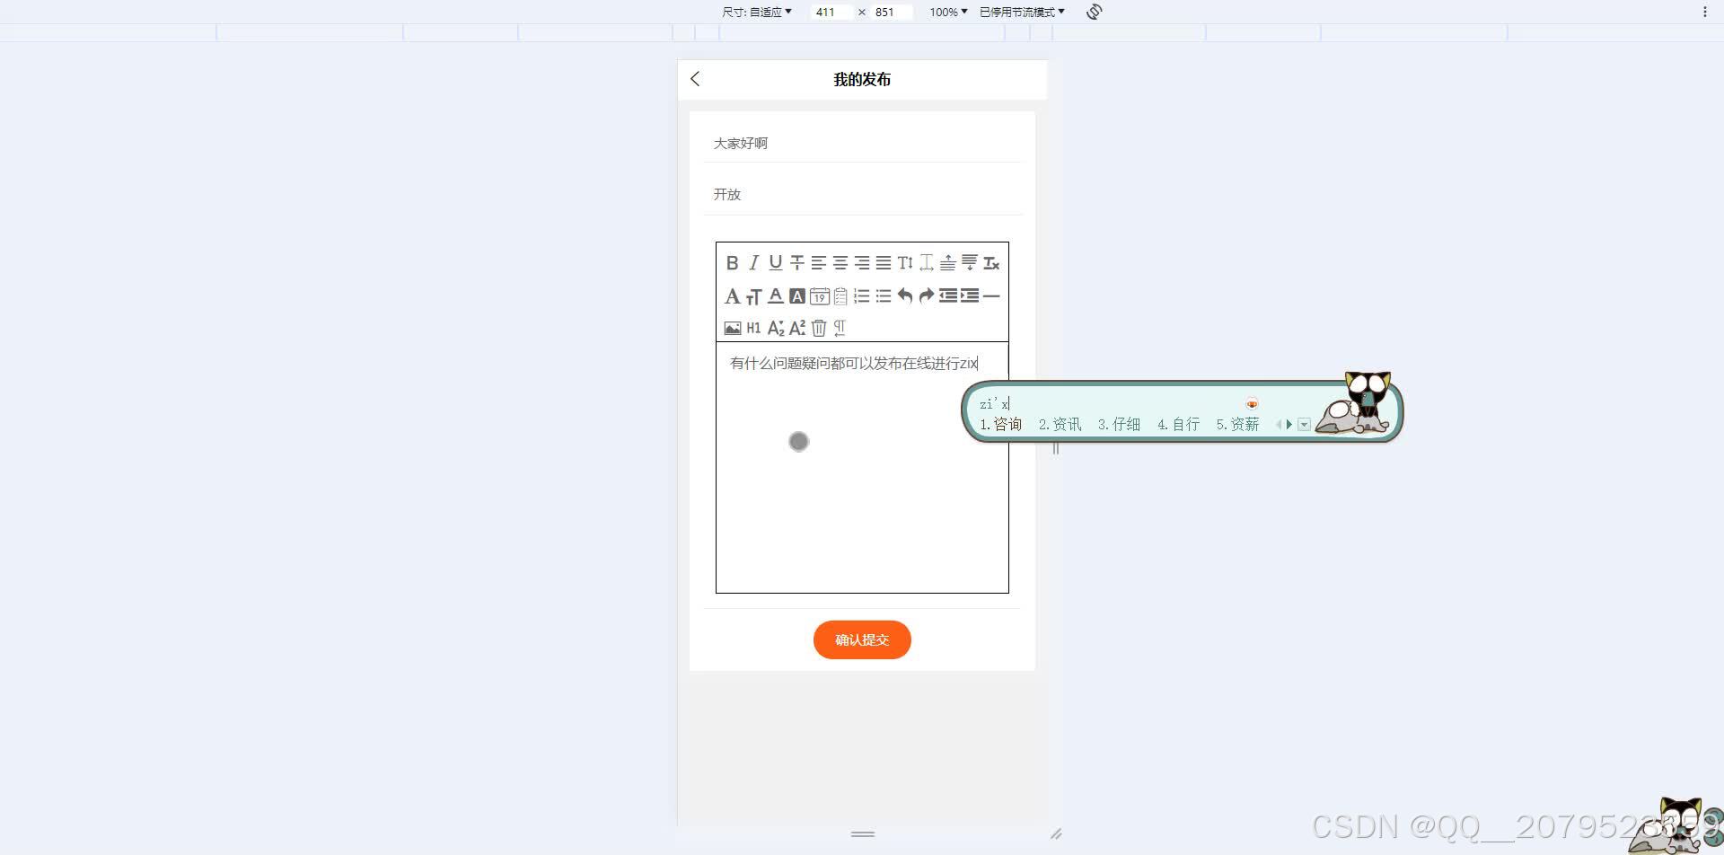Screen dimensions: 1724x855
Task: Open the 尺寸 自适应 device dropdown
Action: tap(757, 12)
